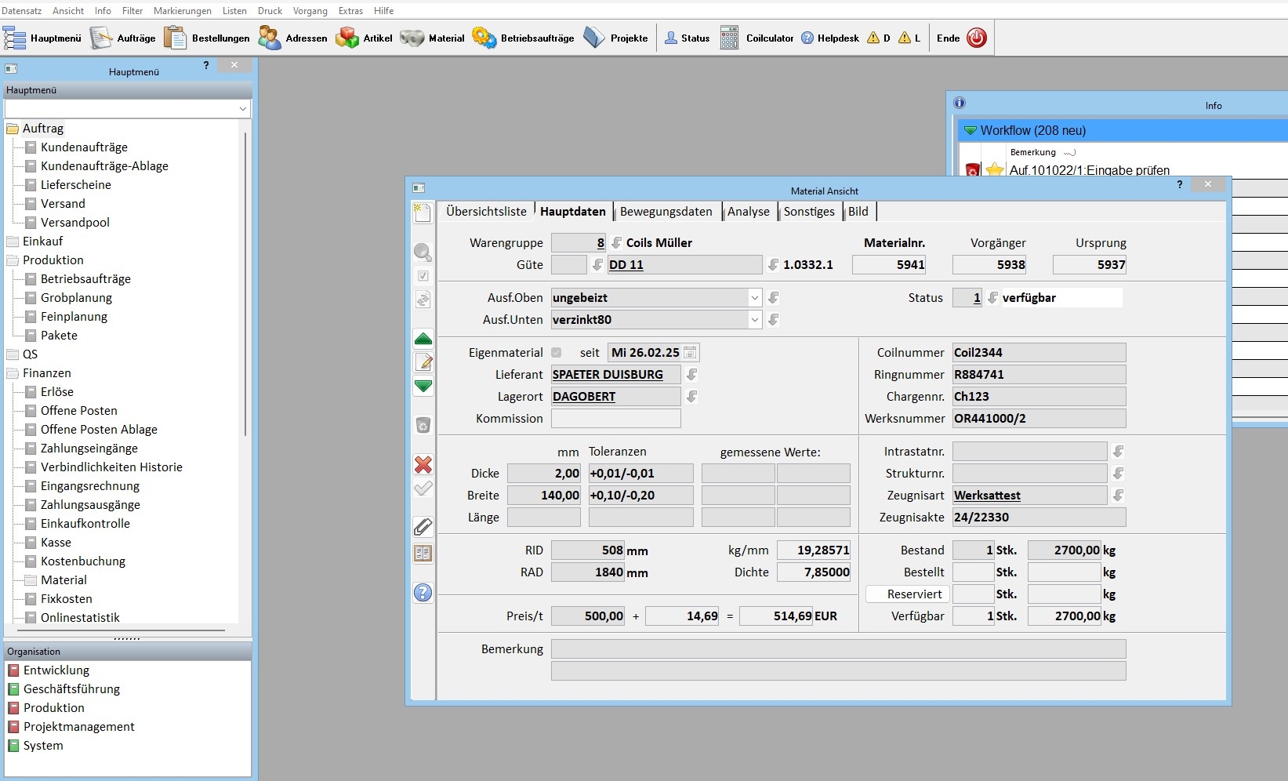Open the Ausf.Oben dropdown
The height and width of the screenshot is (781, 1288).
pyautogui.click(x=754, y=298)
